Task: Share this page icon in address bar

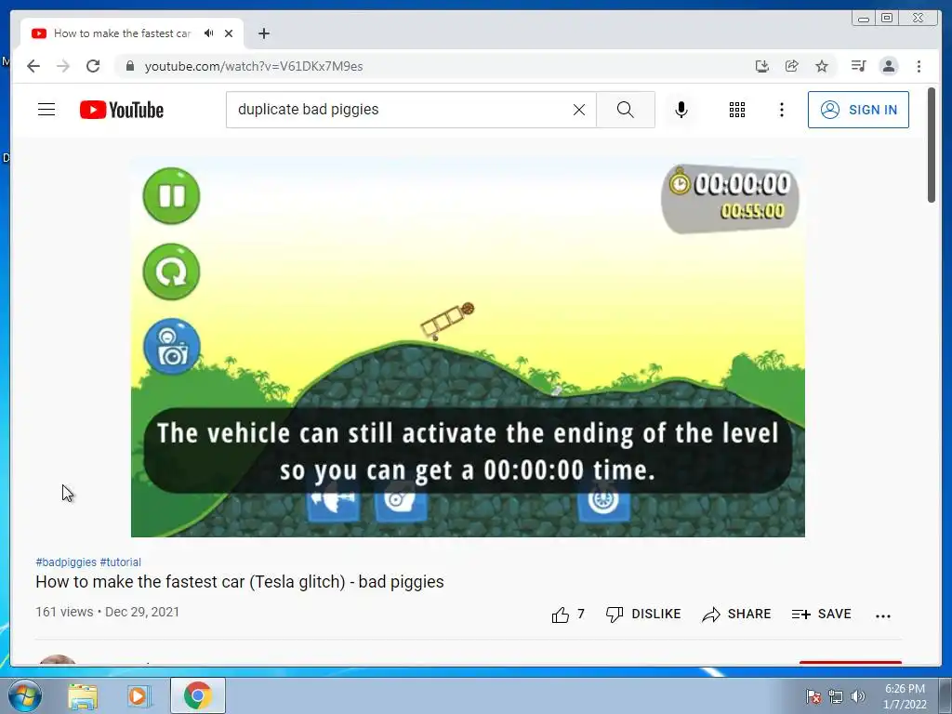Action: point(792,66)
